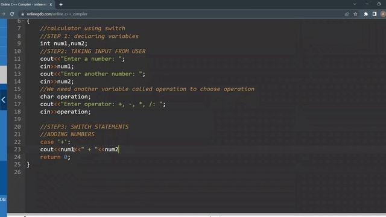
Task: Open the tab search chevron dropdown
Action: coord(355,4)
